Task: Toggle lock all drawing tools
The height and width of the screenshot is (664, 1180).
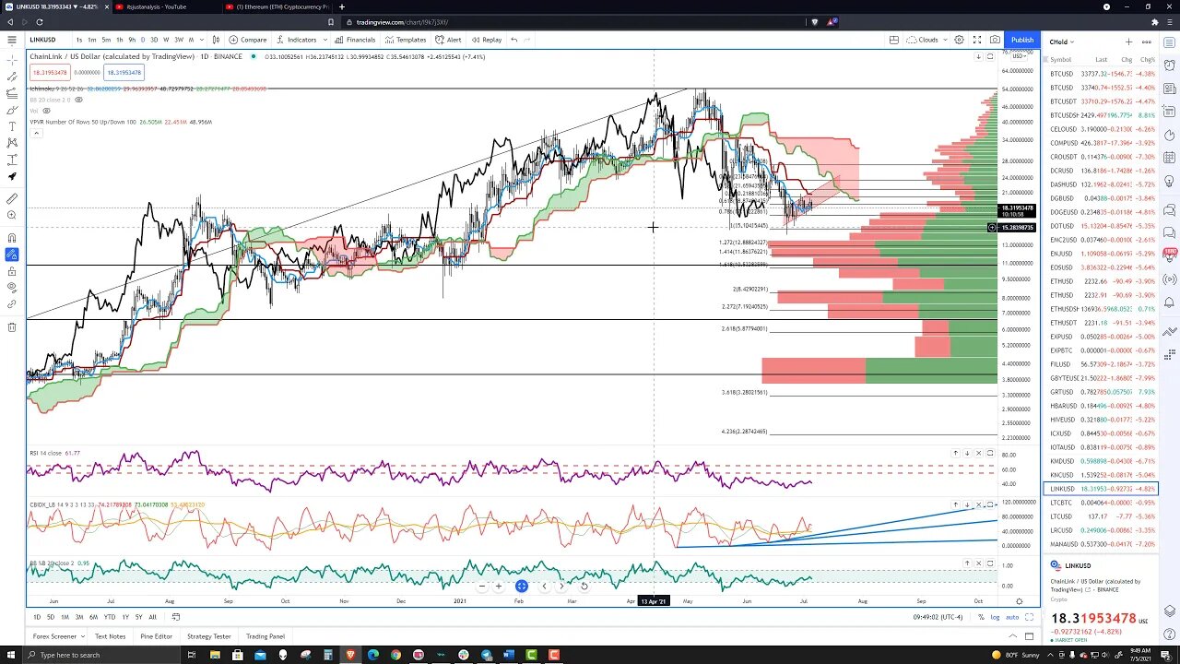Action: point(12,271)
